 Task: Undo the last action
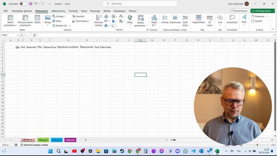(35, 4)
